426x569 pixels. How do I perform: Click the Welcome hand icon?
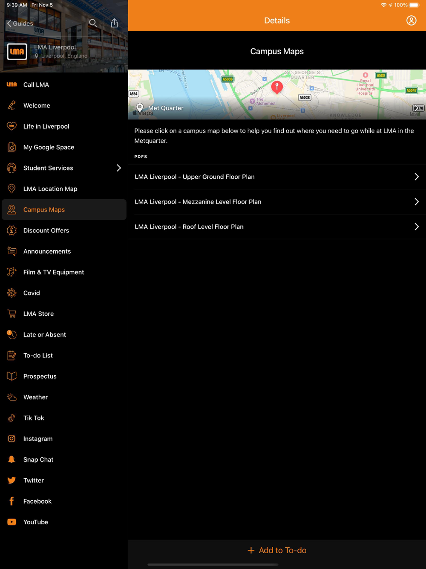point(12,105)
